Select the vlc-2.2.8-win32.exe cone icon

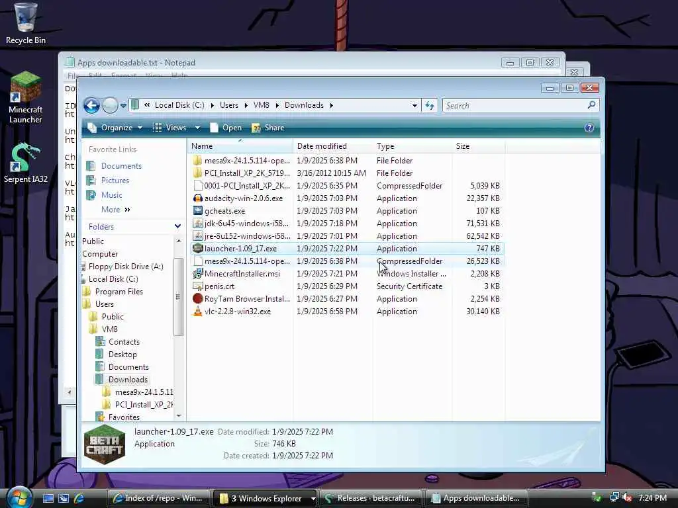[197, 311]
